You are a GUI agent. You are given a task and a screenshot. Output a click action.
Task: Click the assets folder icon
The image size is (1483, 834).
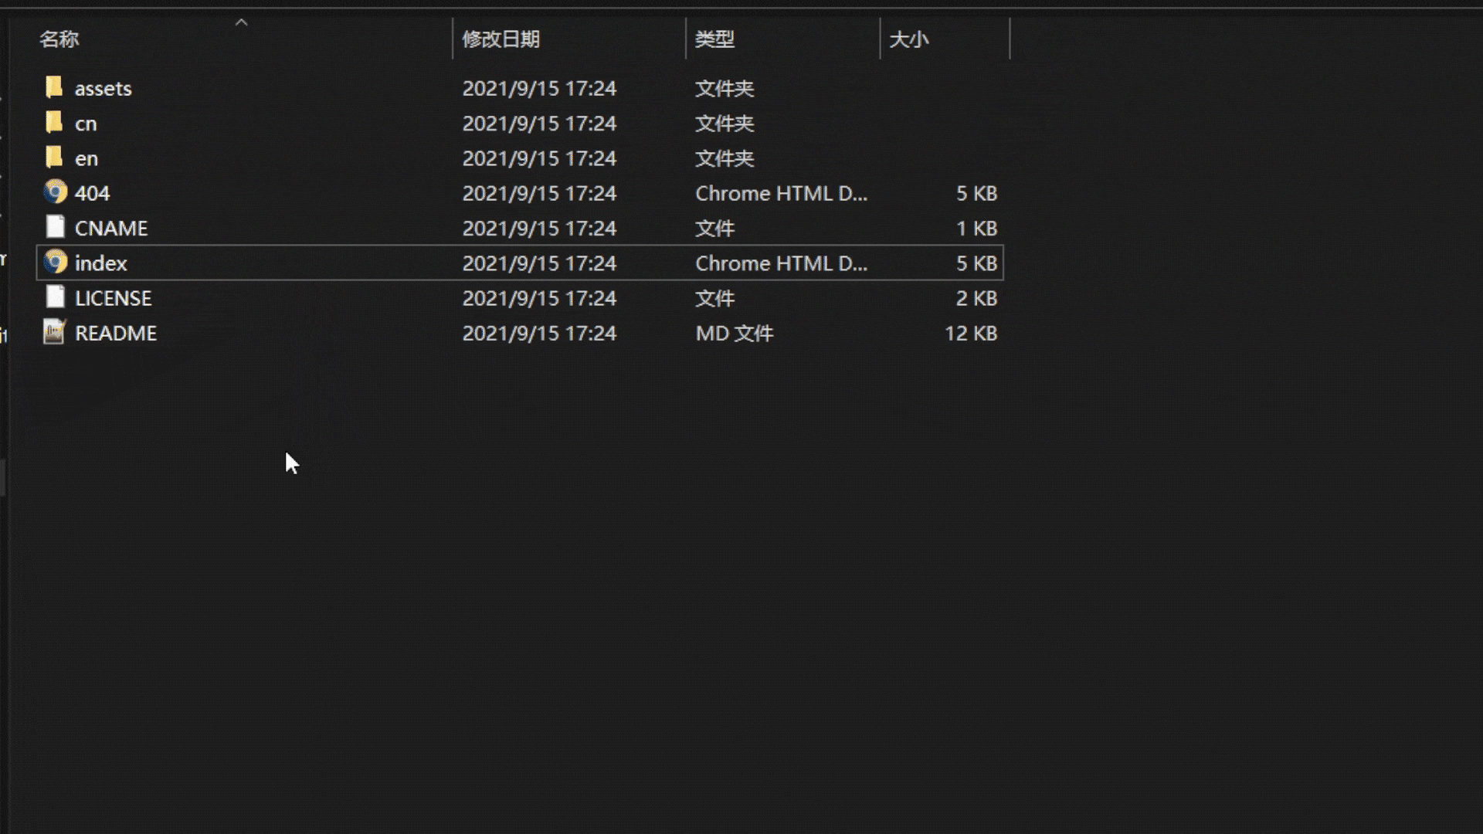tap(54, 88)
